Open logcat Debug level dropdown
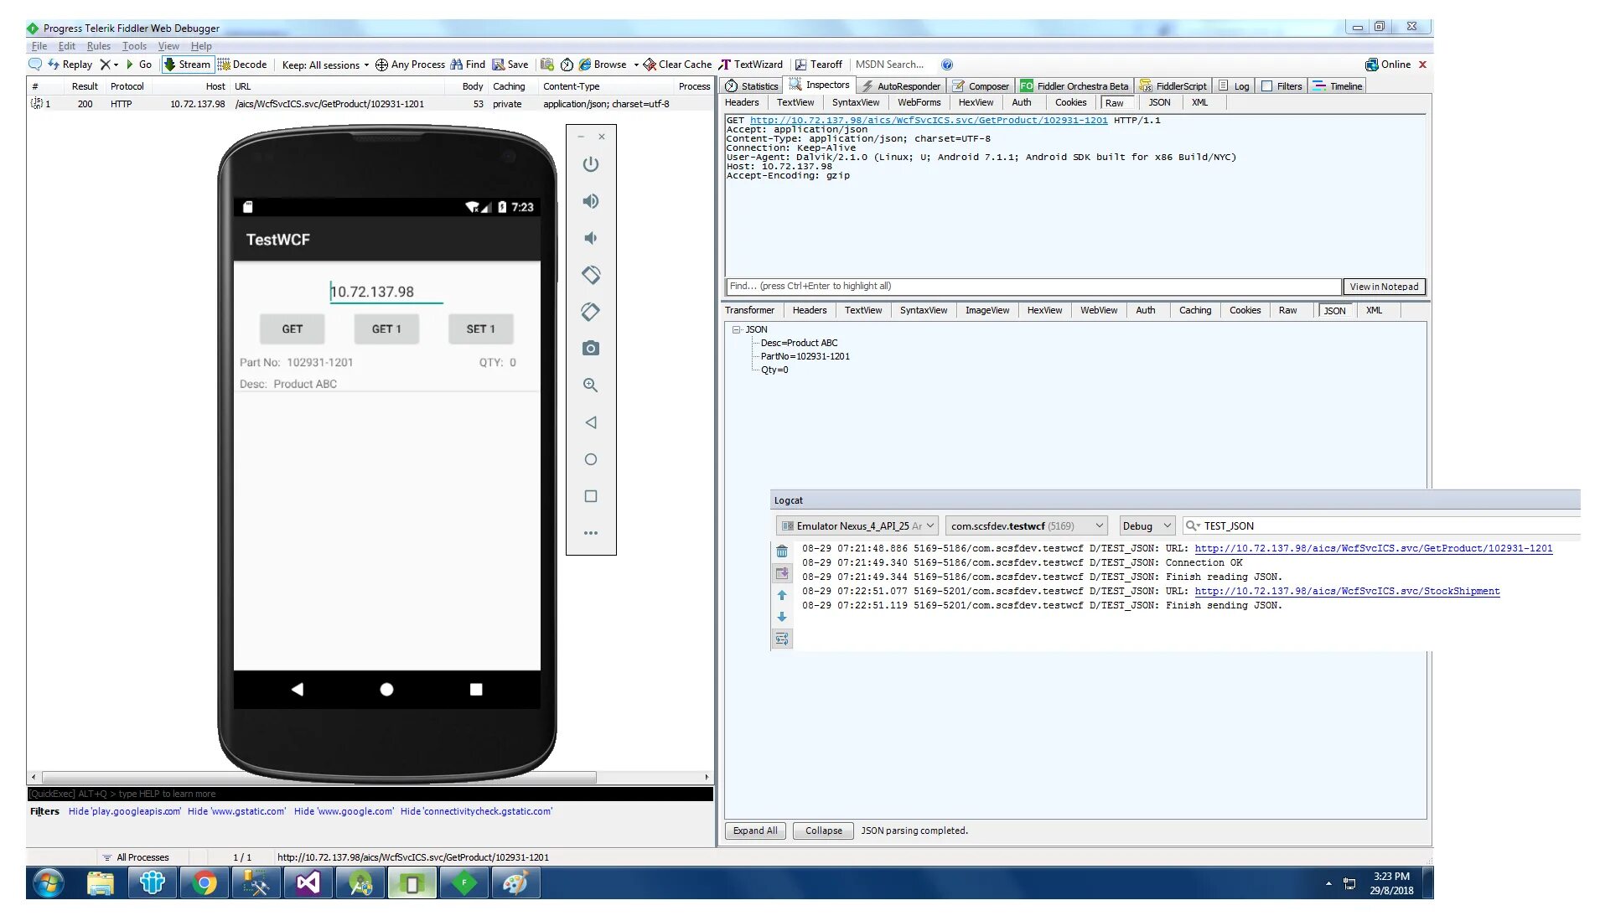Viewport: 1600px width, 916px height. pos(1146,526)
